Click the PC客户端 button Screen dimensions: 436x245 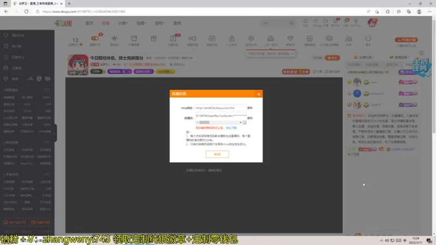tap(407, 40)
